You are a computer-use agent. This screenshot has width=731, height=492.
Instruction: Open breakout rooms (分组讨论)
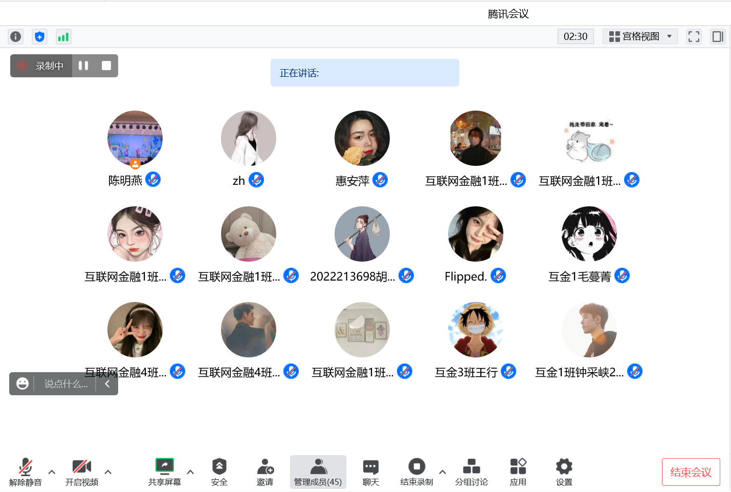pyautogui.click(x=471, y=472)
